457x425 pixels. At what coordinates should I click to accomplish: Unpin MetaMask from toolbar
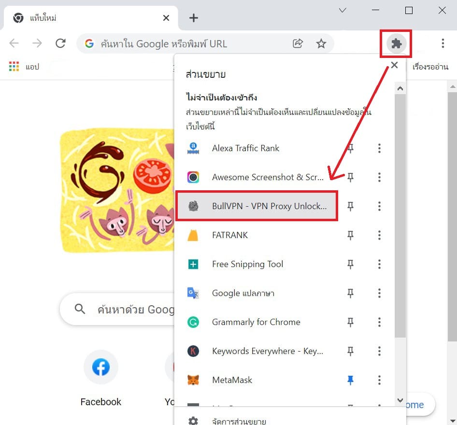[350, 380]
